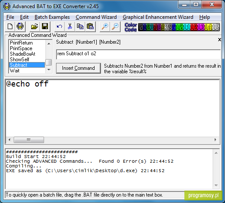
Task: Open the Command Wizard menu
Action: (96, 17)
